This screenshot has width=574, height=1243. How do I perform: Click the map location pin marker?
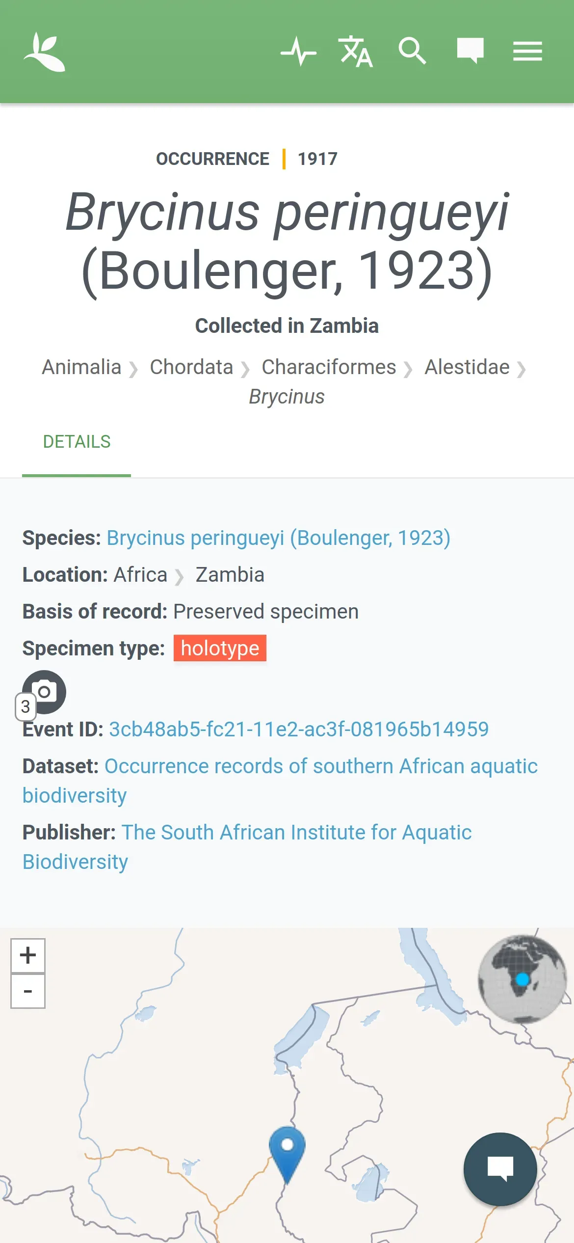point(287,1151)
